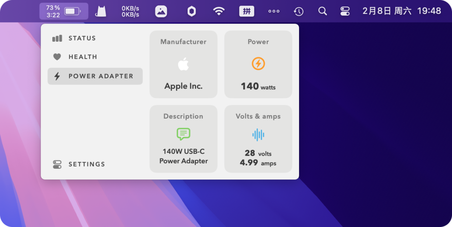Open Spotlight search magnifier
This screenshot has width=452, height=227.
(322, 11)
